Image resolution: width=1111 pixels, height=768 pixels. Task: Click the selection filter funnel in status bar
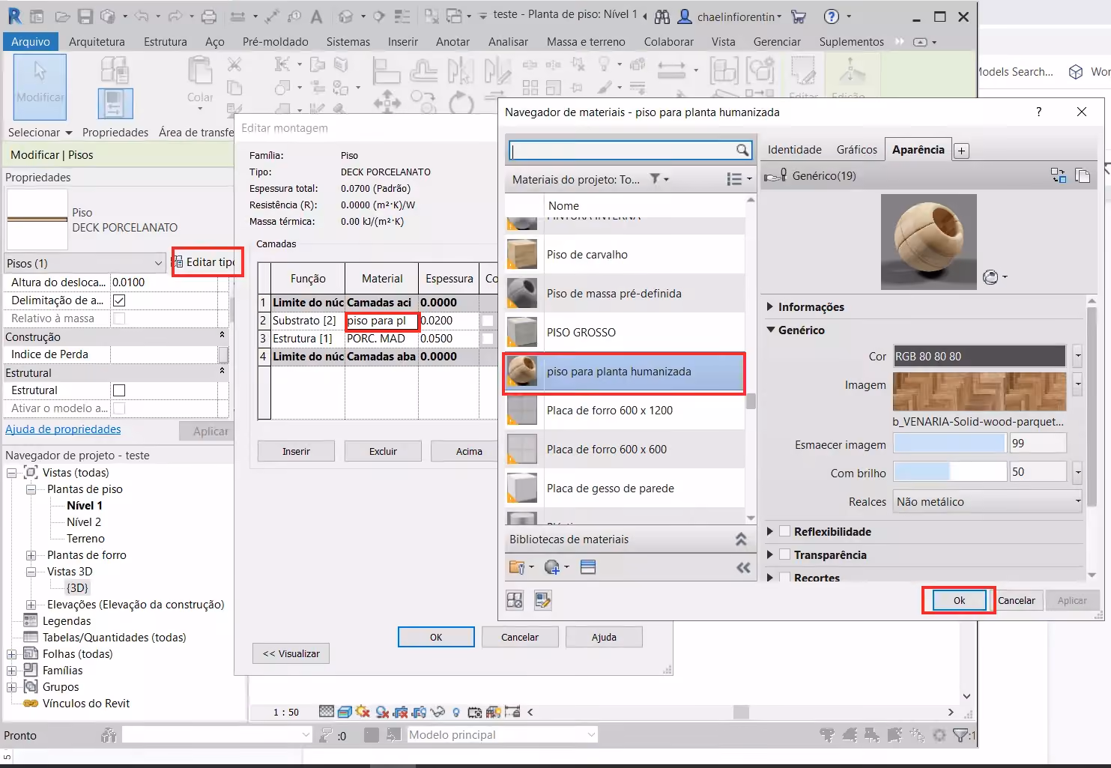pos(961,735)
